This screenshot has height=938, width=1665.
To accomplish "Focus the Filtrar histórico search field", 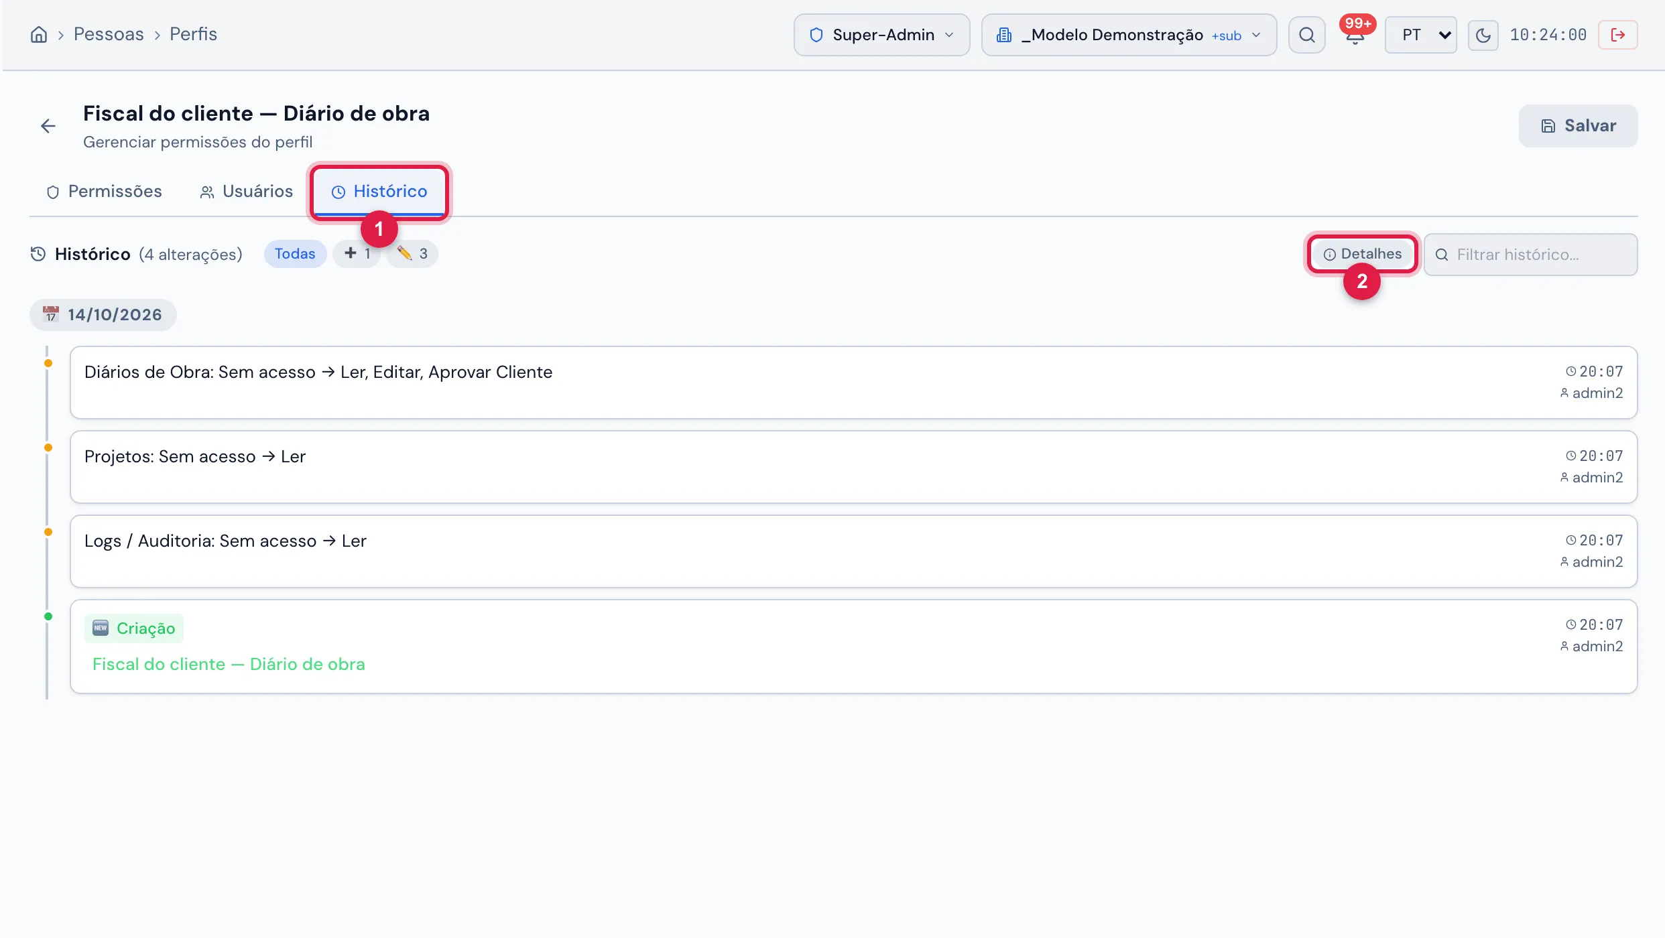I will (1530, 255).
